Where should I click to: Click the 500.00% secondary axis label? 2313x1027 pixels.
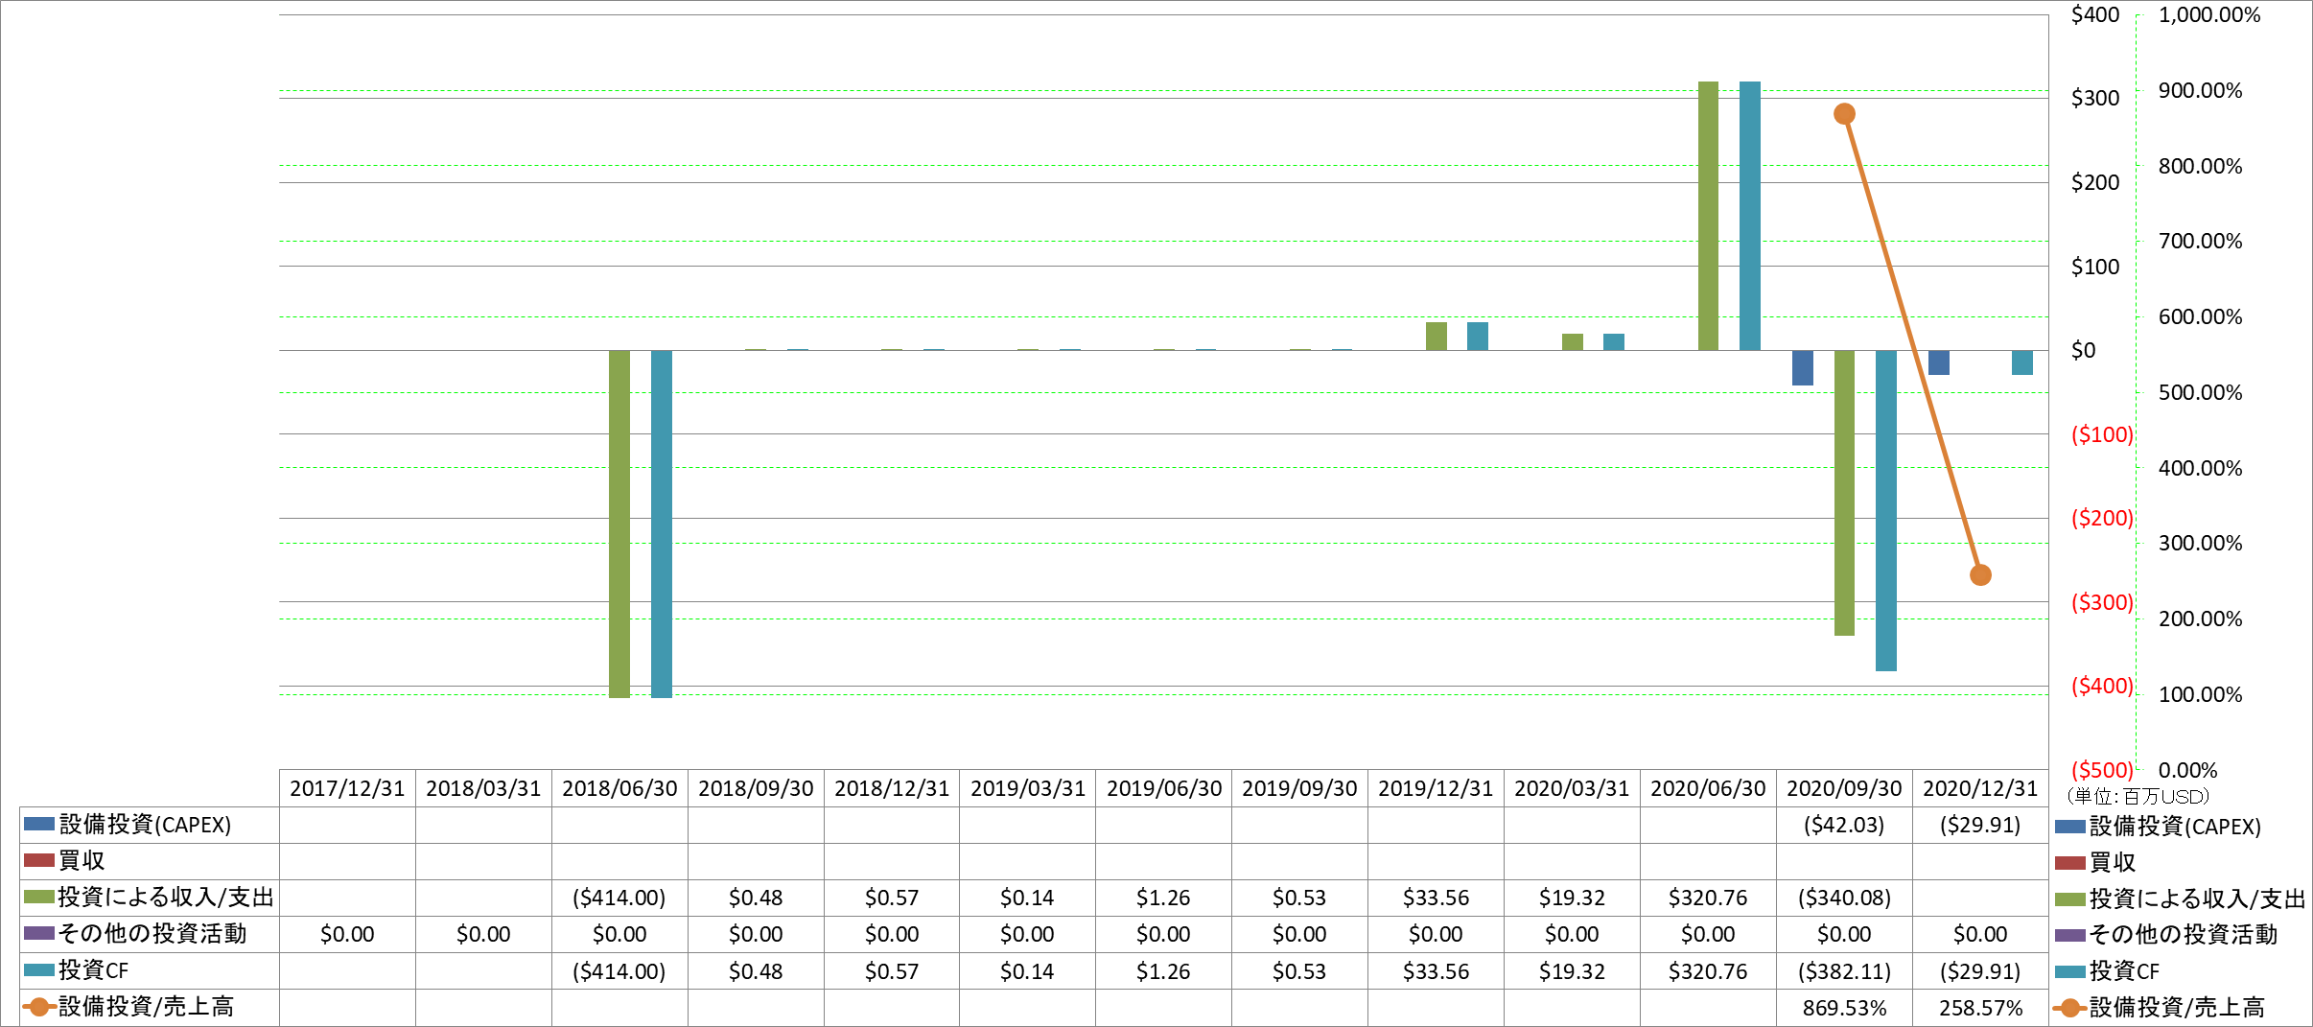click(x=2201, y=392)
